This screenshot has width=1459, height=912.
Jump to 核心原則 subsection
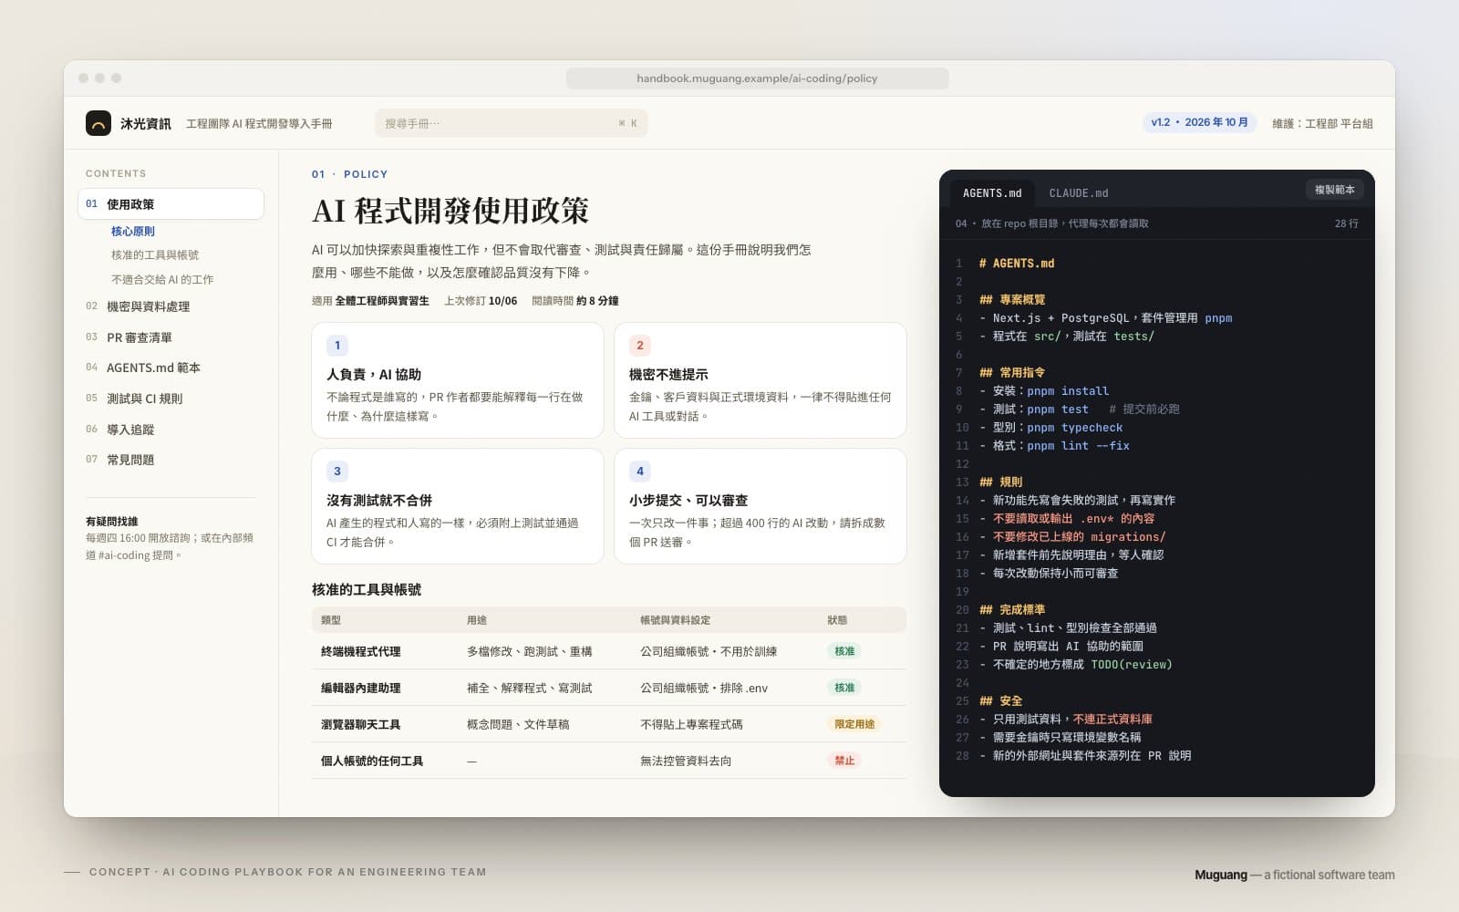pyautogui.click(x=133, y=232)
